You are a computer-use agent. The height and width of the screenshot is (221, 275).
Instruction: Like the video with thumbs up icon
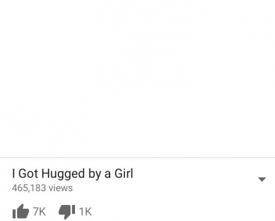tap(20, 211)
